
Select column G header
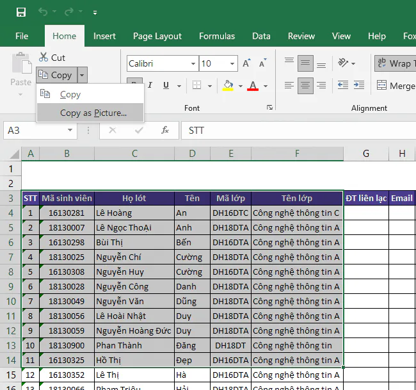[366, 154]
